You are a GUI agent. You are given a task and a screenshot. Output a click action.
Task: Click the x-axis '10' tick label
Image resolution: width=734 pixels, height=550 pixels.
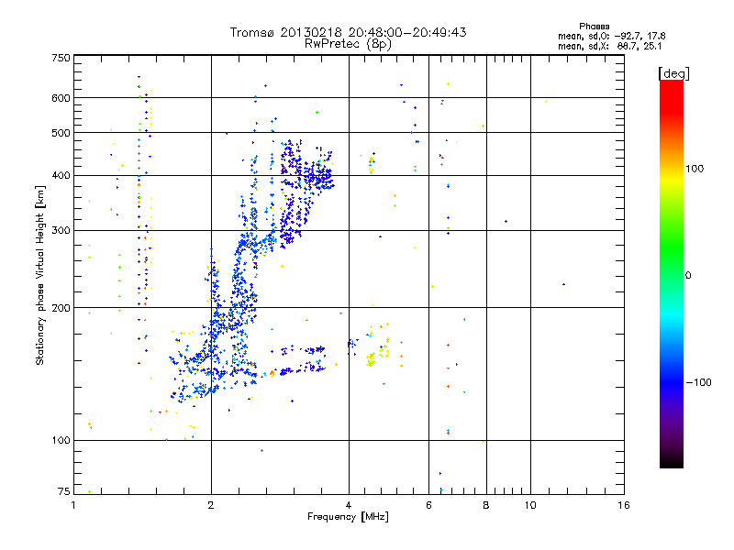coord(530,505)
